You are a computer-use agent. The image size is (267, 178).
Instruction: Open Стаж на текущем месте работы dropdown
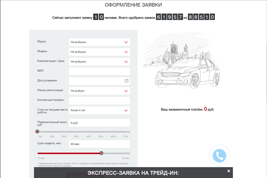click(x=99, y=110)
